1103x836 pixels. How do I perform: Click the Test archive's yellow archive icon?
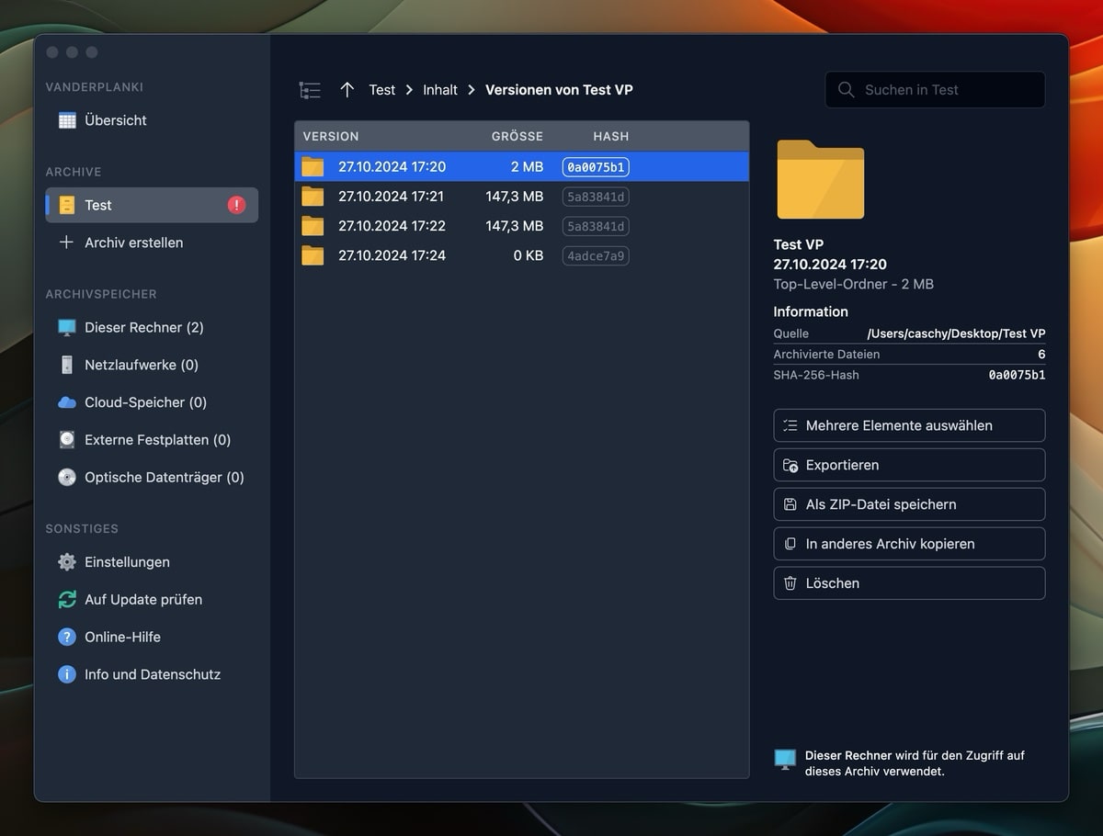[66, 204]
